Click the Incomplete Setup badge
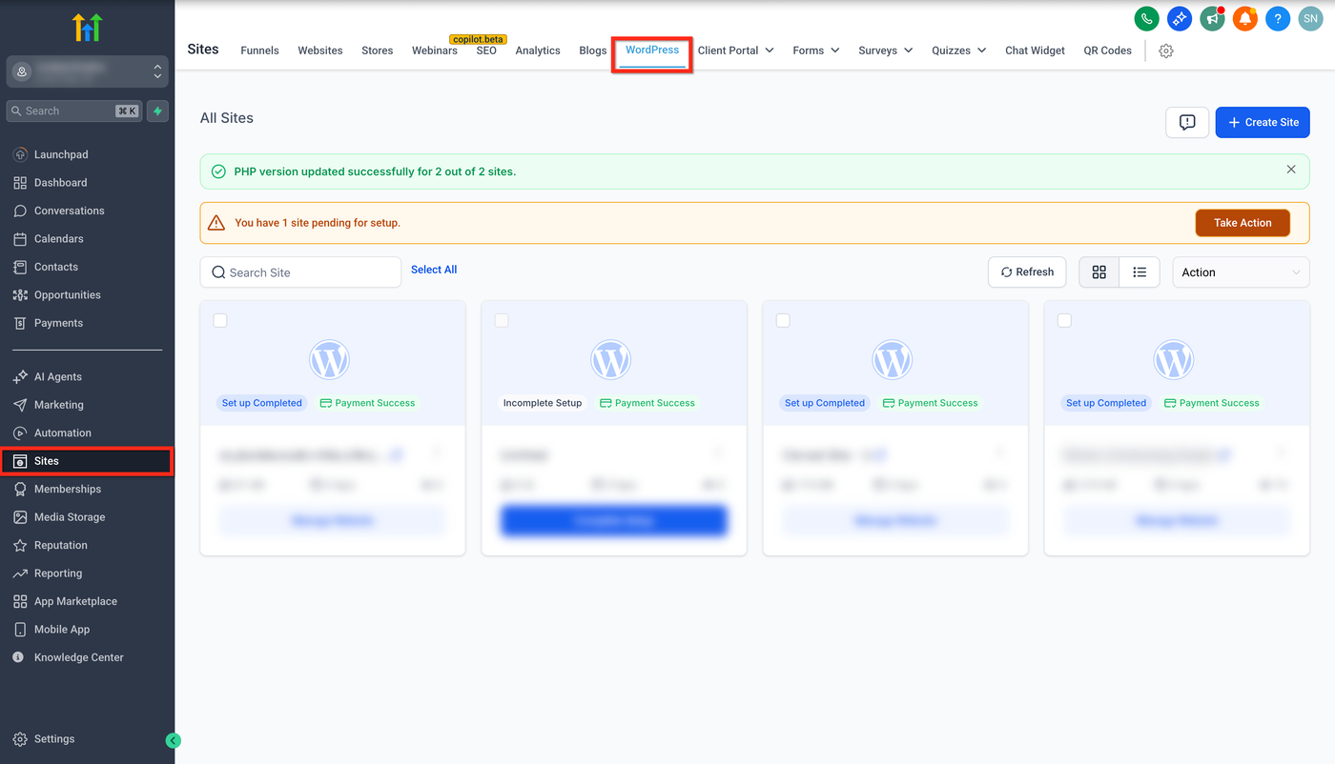 [543, 403]
